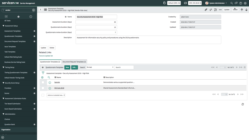Switch to Document Request Templates (2) tab
Screen dimensions: 249x140
(x=74, y=62)
